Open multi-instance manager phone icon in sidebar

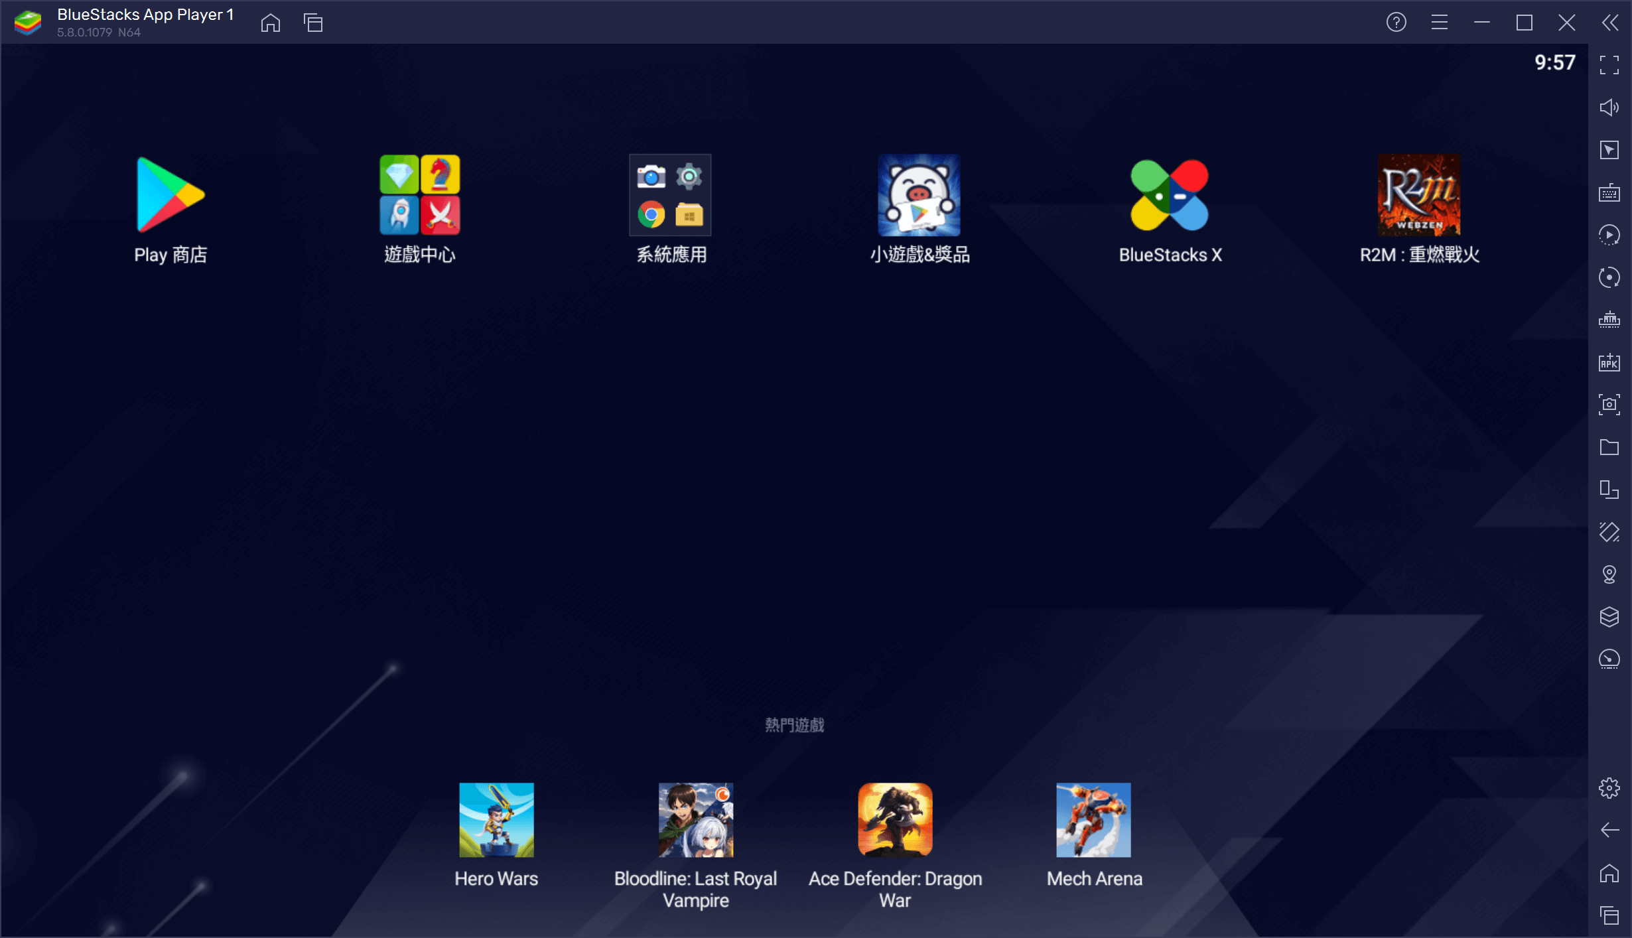(1609, 490)
